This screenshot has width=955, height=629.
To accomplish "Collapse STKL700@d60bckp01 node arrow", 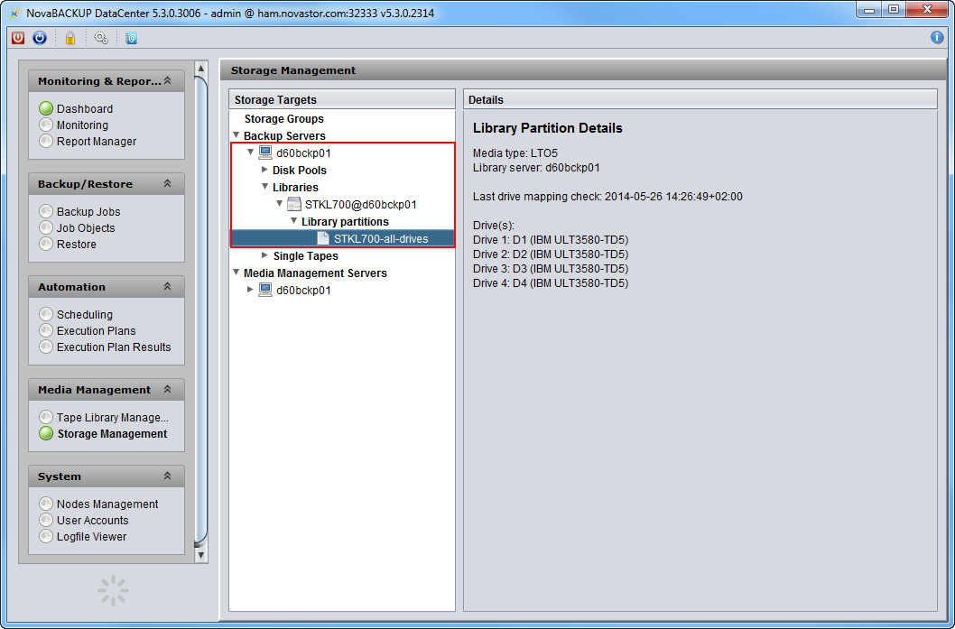I will pos(280,203).
